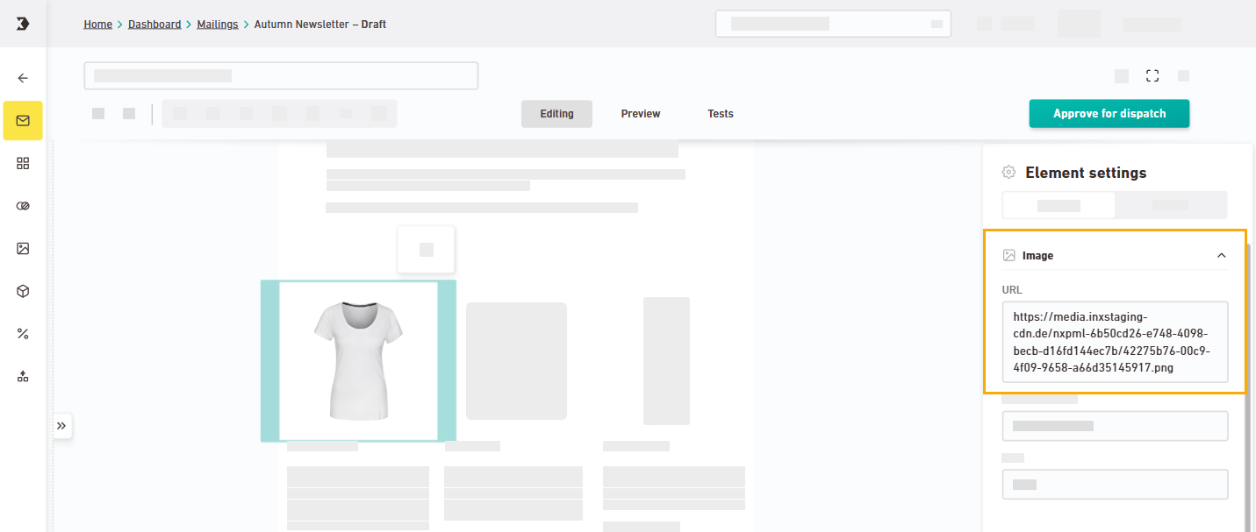Image resolution: width=1256 pixels, height=532 pixels.
Task: Enter fullscreen mode using the frame icon
Action: [x=1152, y=76]
